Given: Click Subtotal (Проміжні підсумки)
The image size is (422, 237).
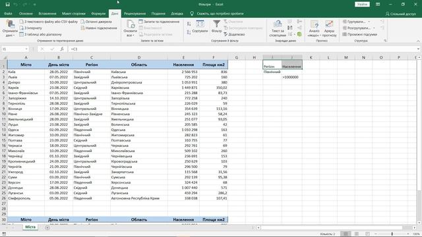Looking at the screenshot, I should tap(360, 34).
